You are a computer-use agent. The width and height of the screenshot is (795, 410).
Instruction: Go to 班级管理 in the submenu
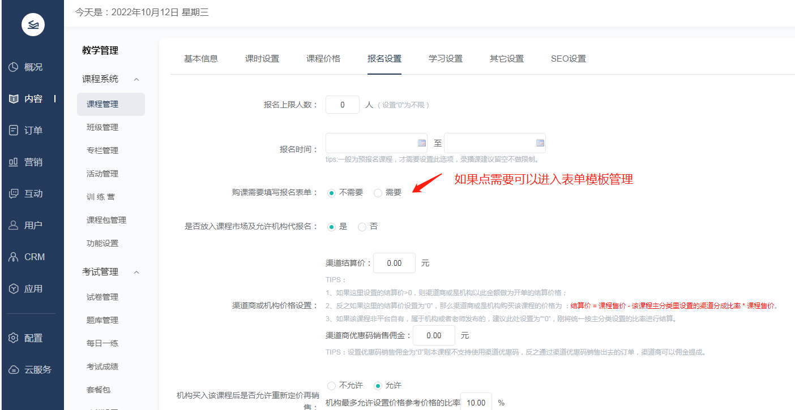pos(102,127)
